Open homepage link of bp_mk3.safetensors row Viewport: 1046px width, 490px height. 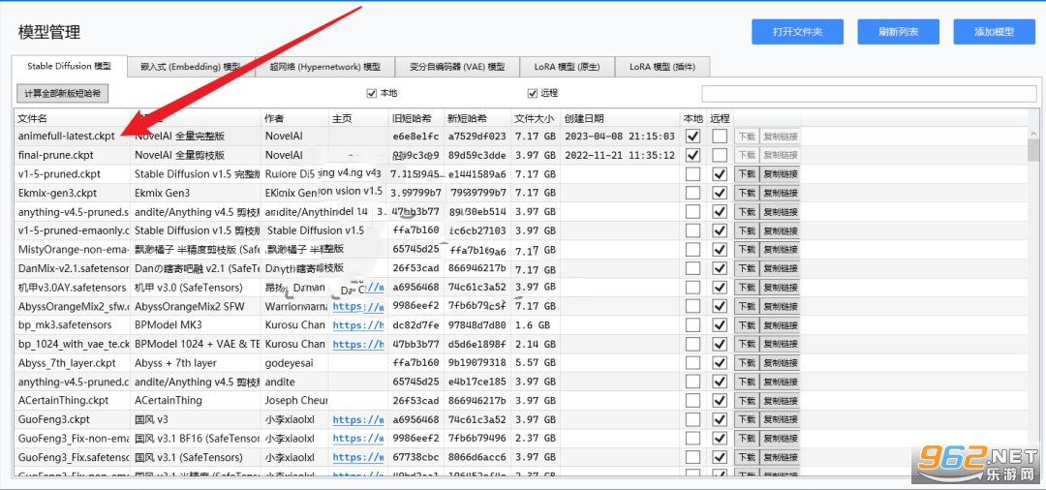359,325
